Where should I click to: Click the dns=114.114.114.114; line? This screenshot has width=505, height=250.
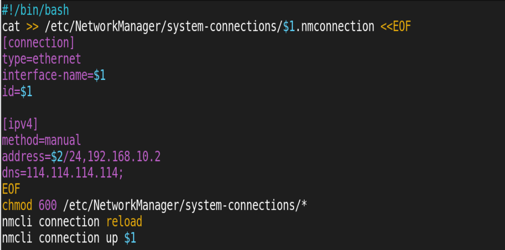(x=63, y=173)
